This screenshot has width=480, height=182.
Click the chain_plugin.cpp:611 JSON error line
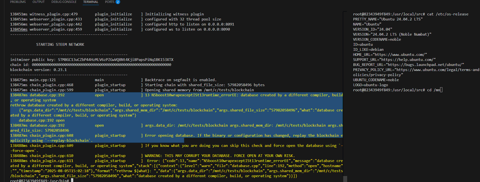[x=176, y=160]
